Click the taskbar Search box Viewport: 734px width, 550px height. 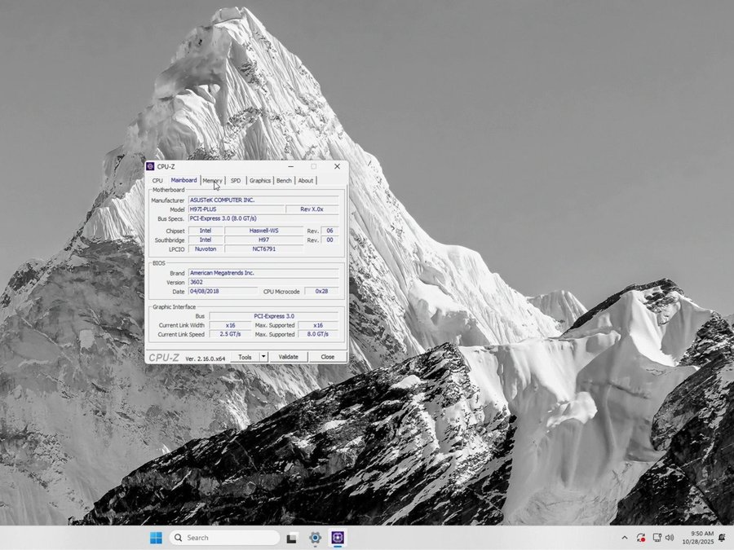click(224, 538)
